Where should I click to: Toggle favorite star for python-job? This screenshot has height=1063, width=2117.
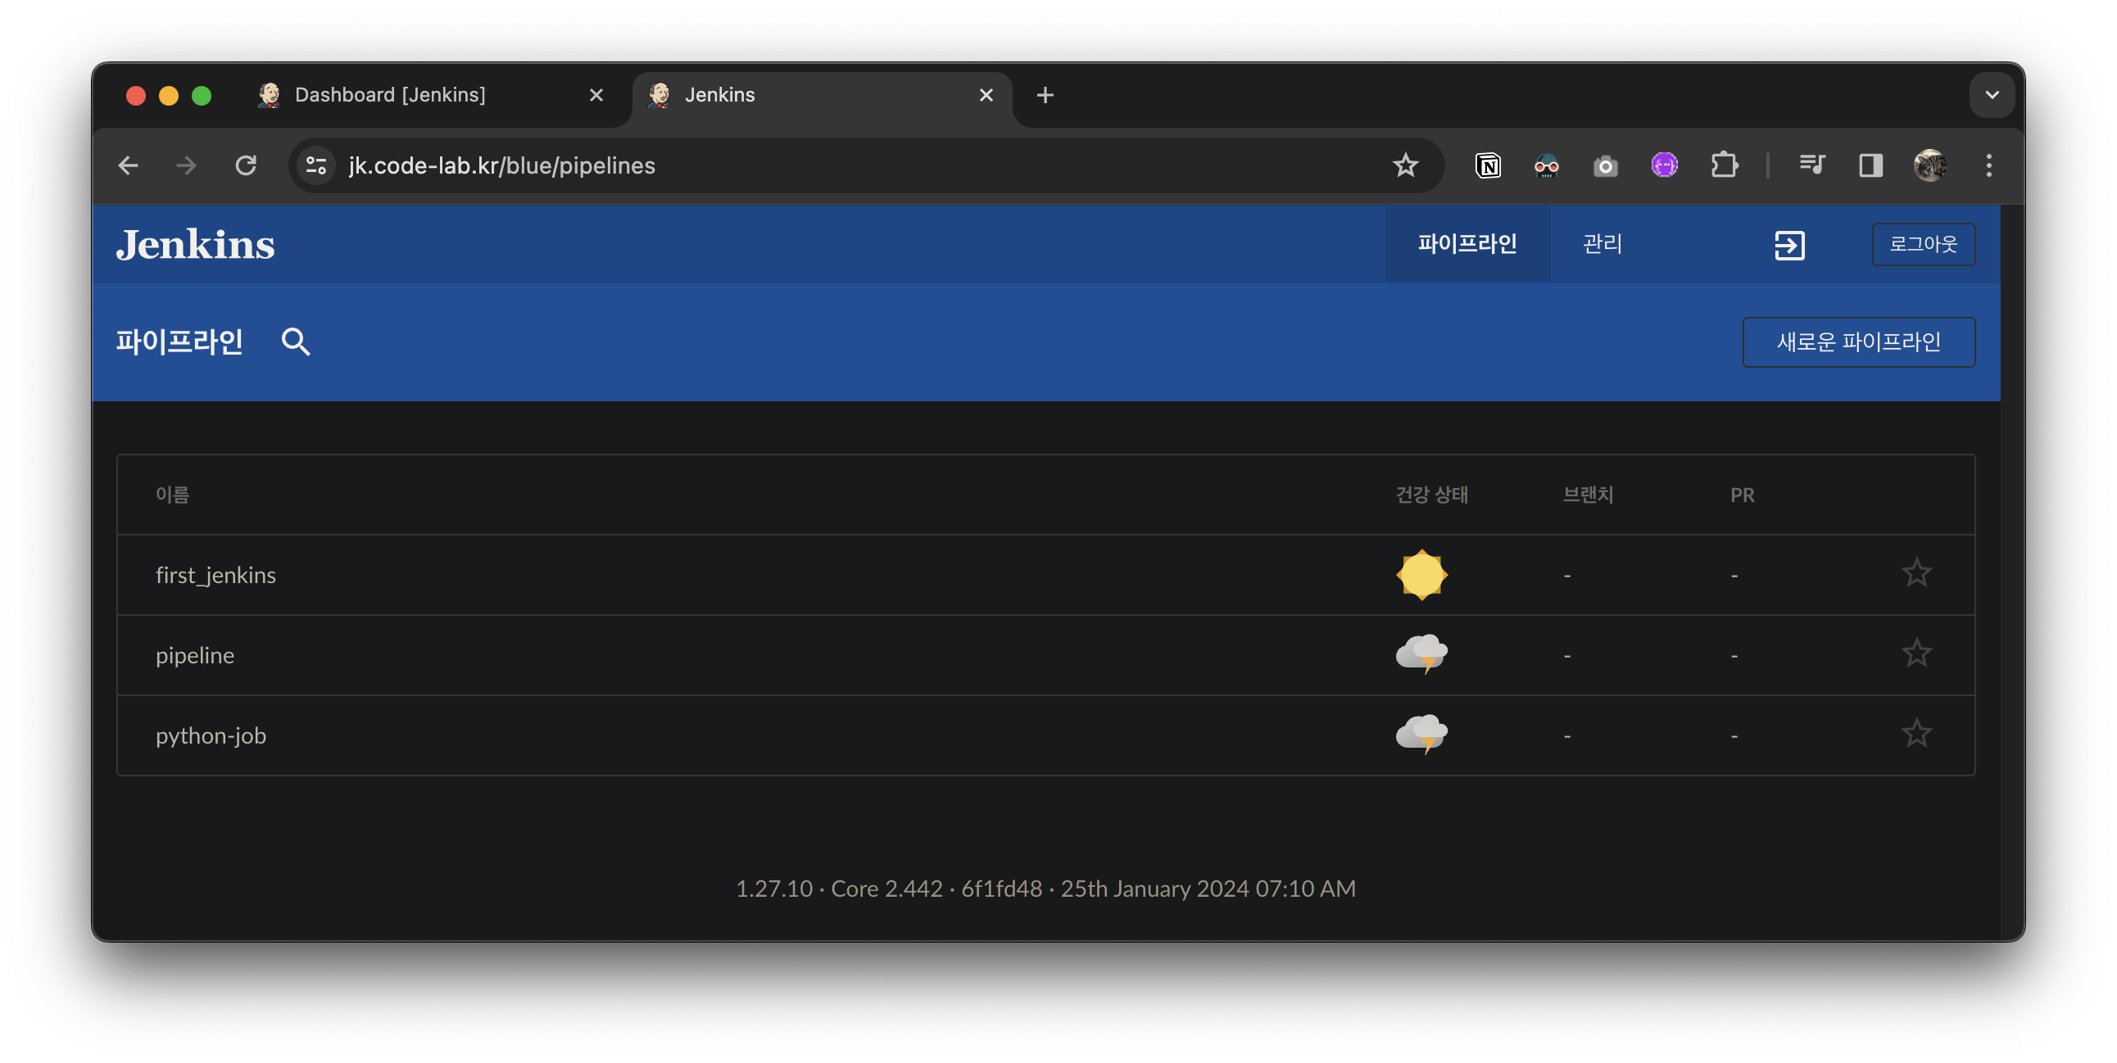[x=1916, y=734]
